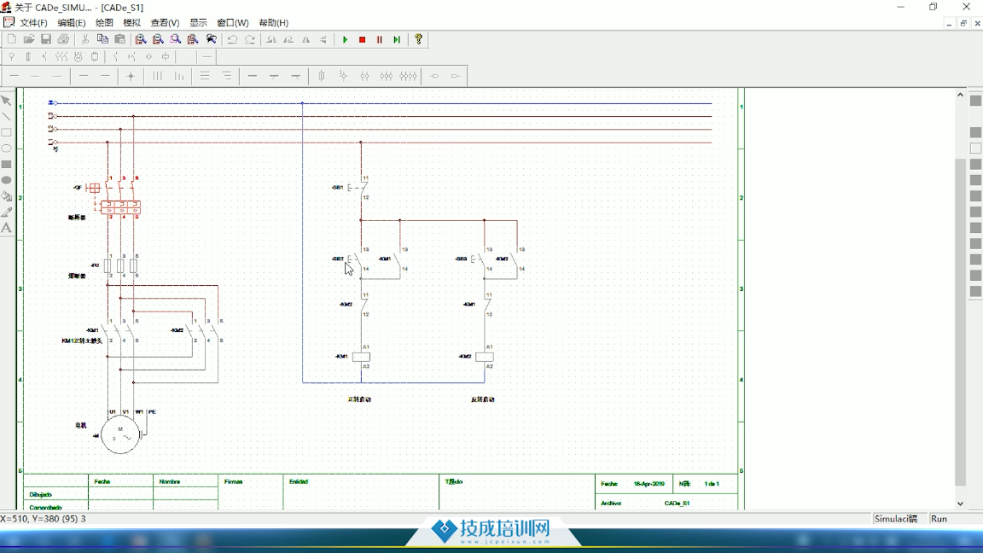This screenshot has width=983, height=553.
Task: Click the KM1 contactor coil symbol
Action: (x=361, y=357)
